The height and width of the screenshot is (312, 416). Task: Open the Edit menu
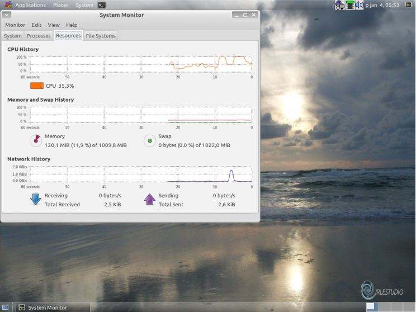pos(36,25)
